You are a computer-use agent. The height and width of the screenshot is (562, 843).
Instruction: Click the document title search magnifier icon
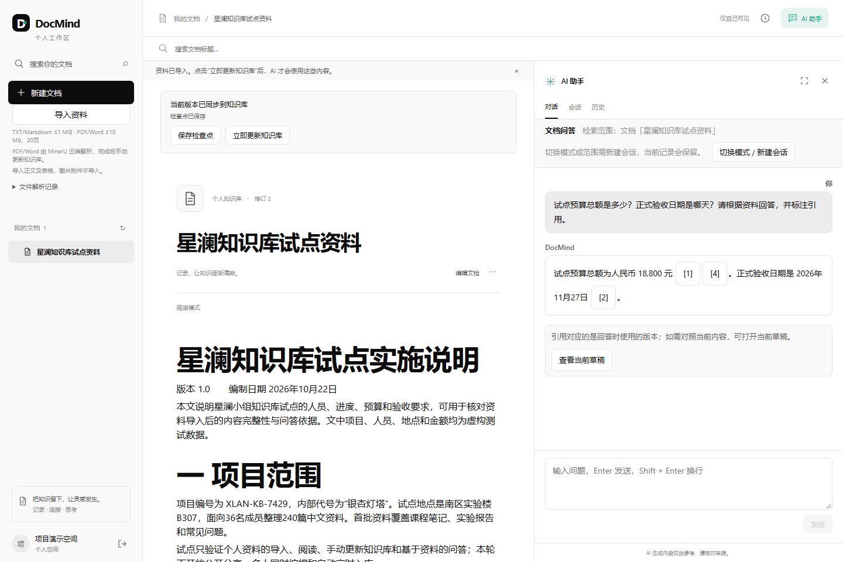163,49
